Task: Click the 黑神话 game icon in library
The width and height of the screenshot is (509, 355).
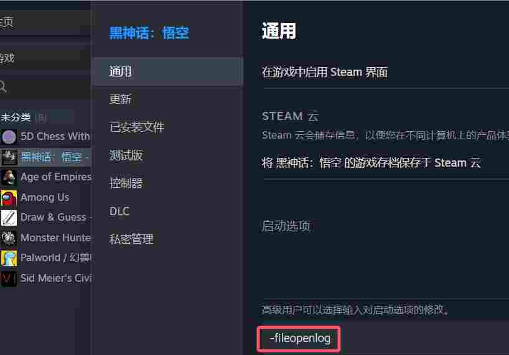Action: point(9,157)
